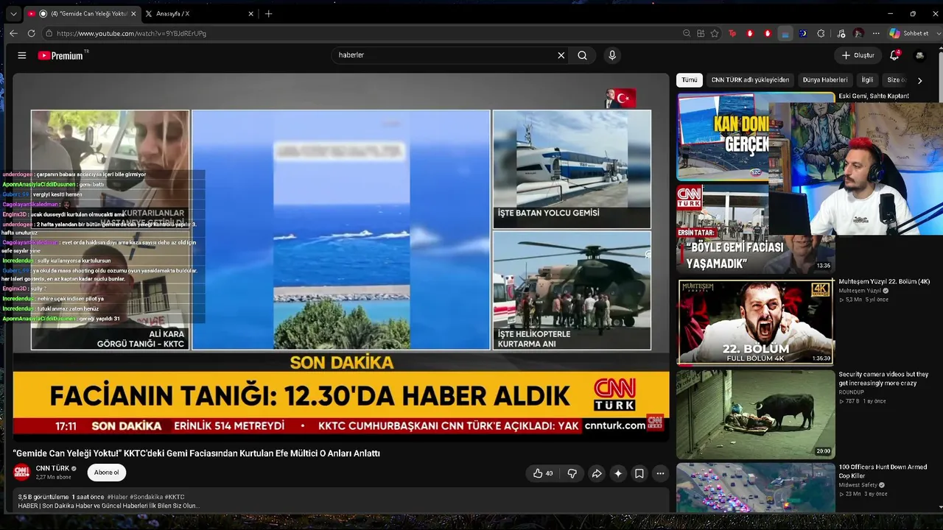Click the YouTube URL address bar

click(x=361, y=33)
